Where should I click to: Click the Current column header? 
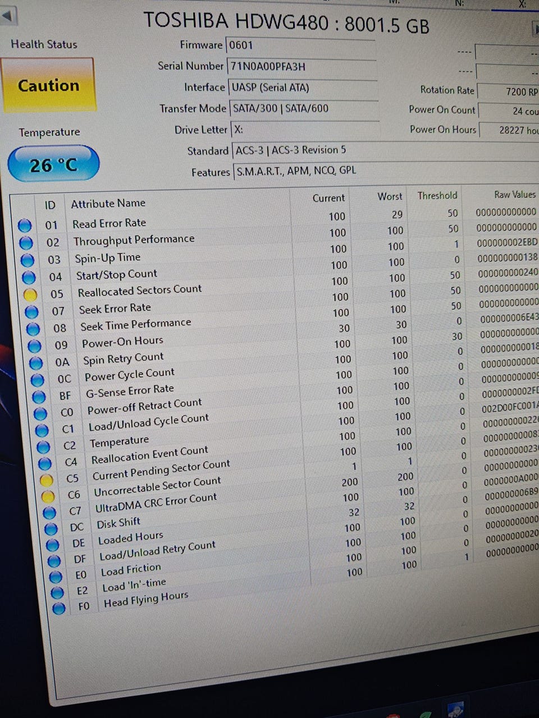point(328,198)
